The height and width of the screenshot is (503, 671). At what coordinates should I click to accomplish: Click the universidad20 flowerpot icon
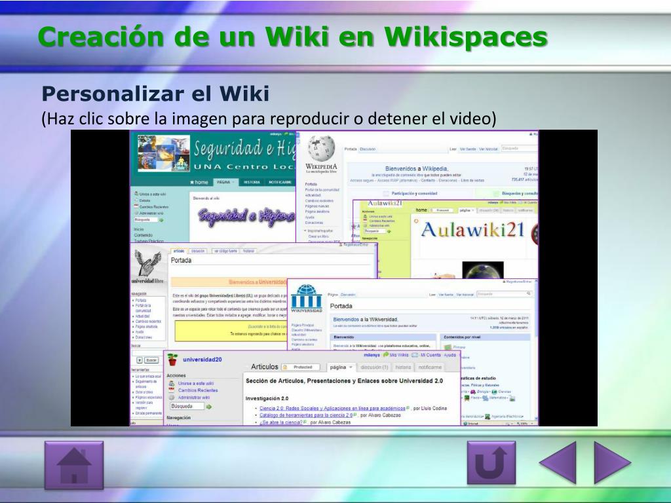click(x=172, y=360)
